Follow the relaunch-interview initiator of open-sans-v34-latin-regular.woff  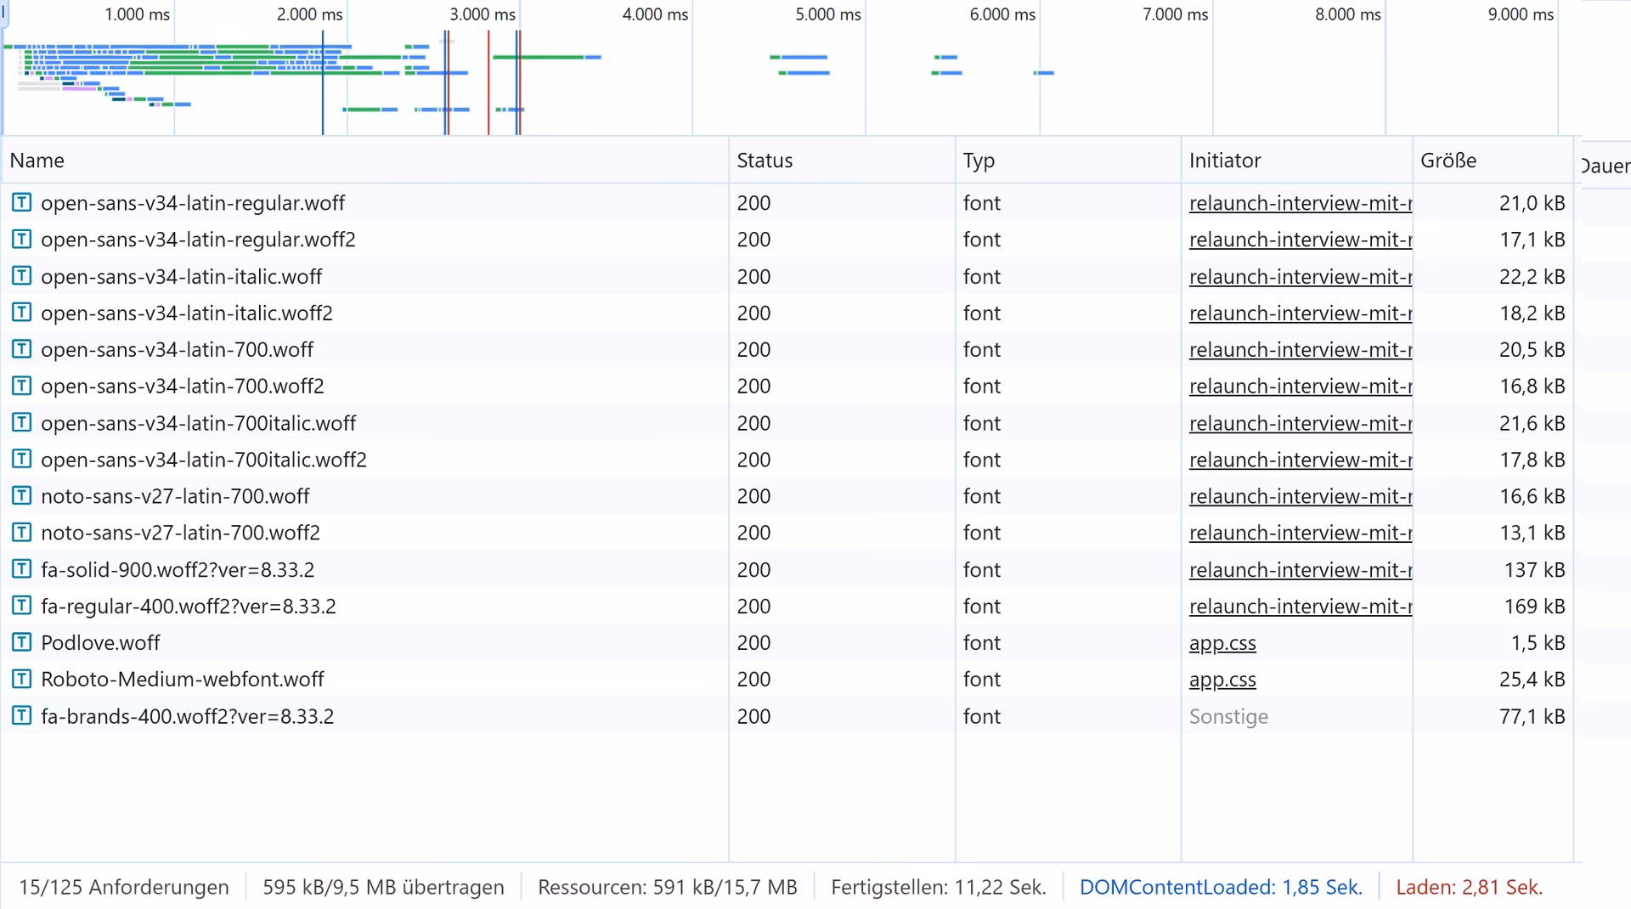tap(1298, 203)
